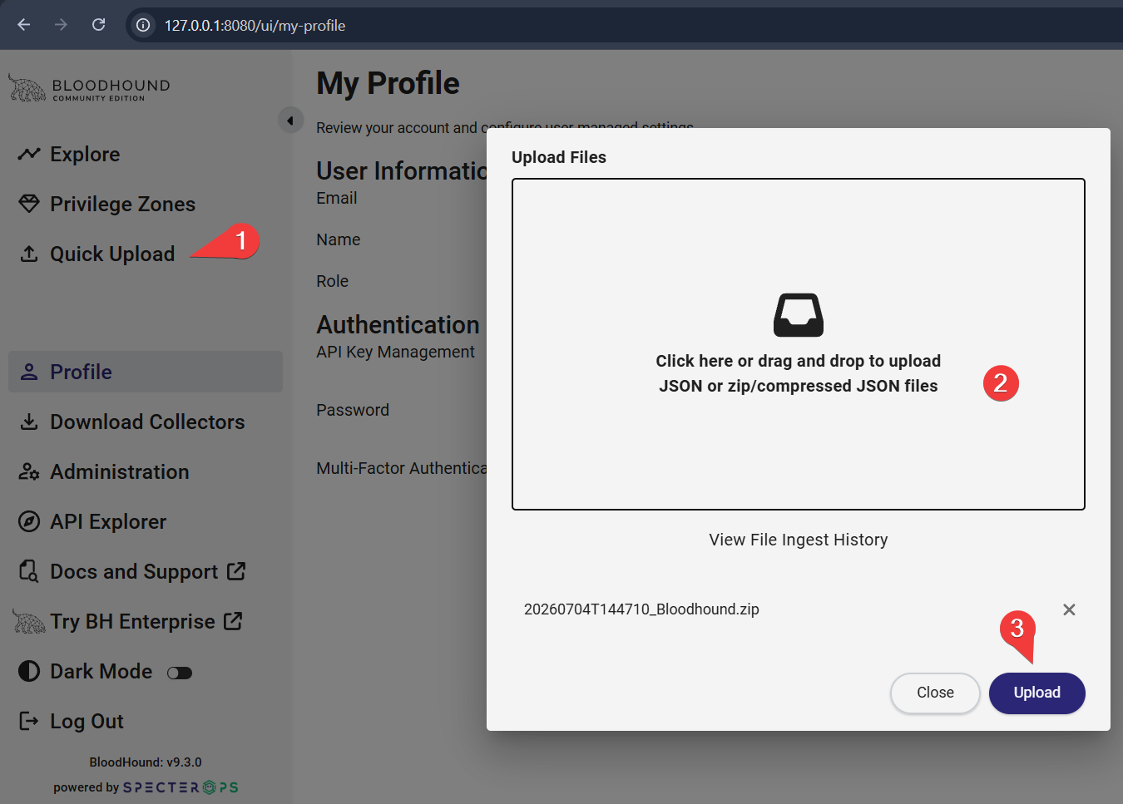Click the external link icon beside Docs and Support
The image size is (1123, 804).
click(x=236, y=571)
